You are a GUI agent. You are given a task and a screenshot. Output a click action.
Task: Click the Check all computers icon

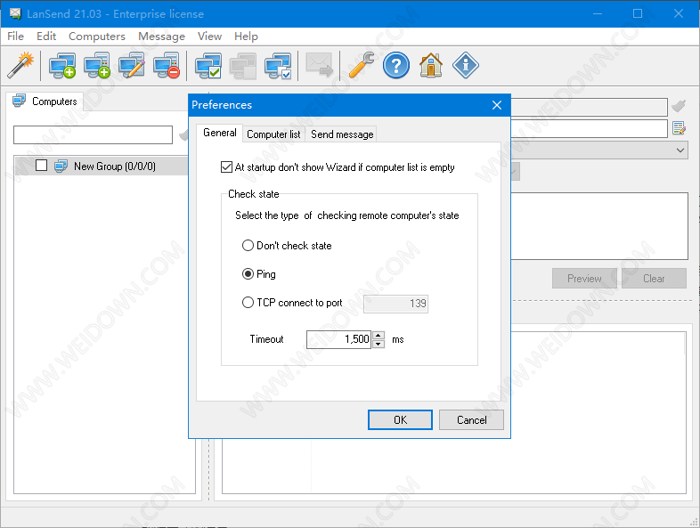[x=208, y=65]
